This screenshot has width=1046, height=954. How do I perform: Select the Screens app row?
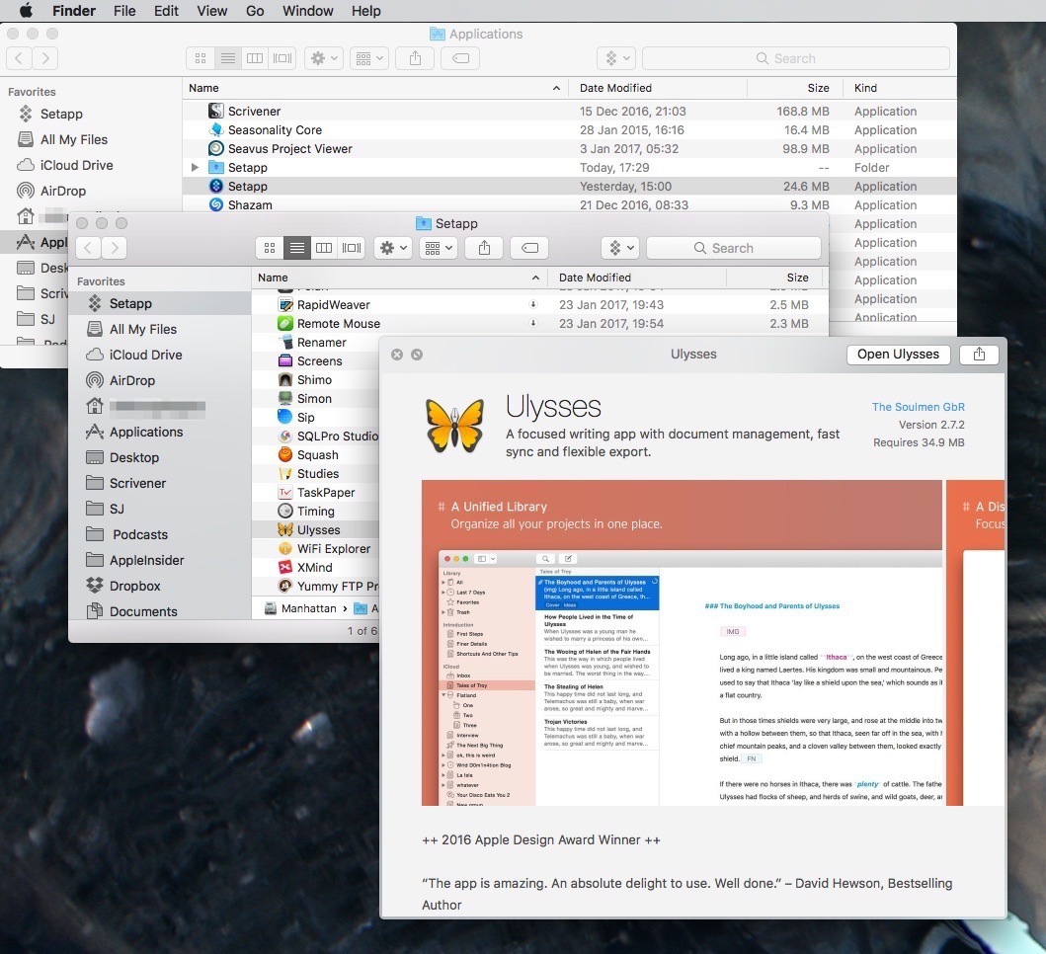[315, 360]
